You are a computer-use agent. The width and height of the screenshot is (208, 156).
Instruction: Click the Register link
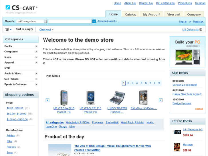(x=198, y=21)
